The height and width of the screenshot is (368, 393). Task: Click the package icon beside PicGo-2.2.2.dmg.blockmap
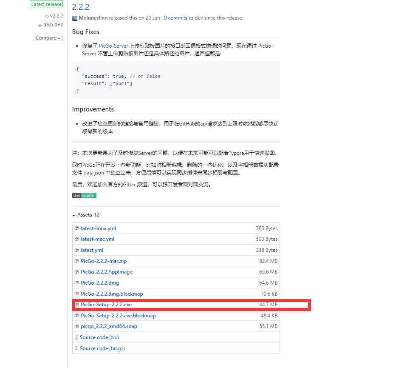pyautogui.click(x=77, y=294)
